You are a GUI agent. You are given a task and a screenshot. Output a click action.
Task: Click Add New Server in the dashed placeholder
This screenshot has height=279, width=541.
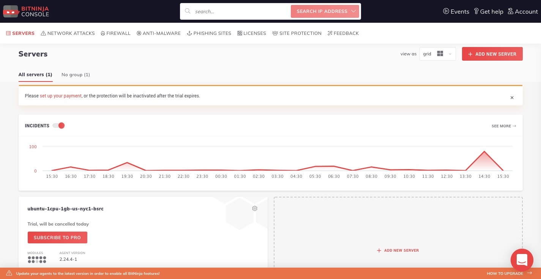(x=398, y=251)
